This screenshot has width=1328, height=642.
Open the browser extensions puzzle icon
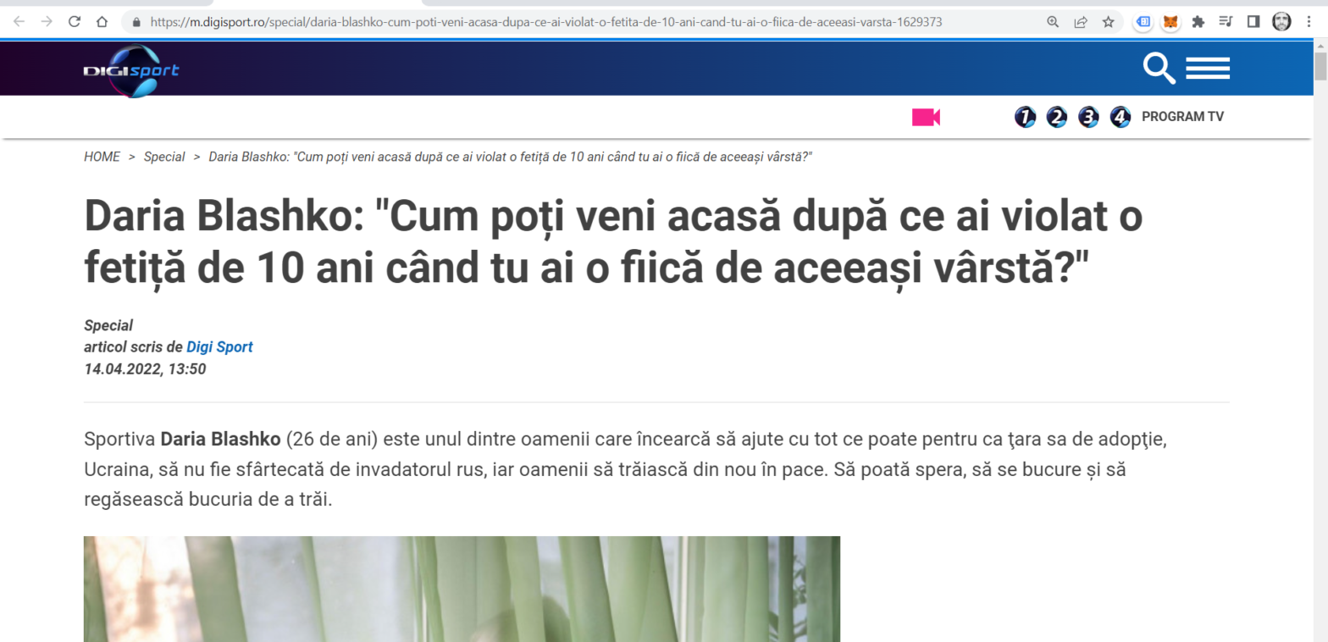pyautogui.click(x=1198, y=22)
